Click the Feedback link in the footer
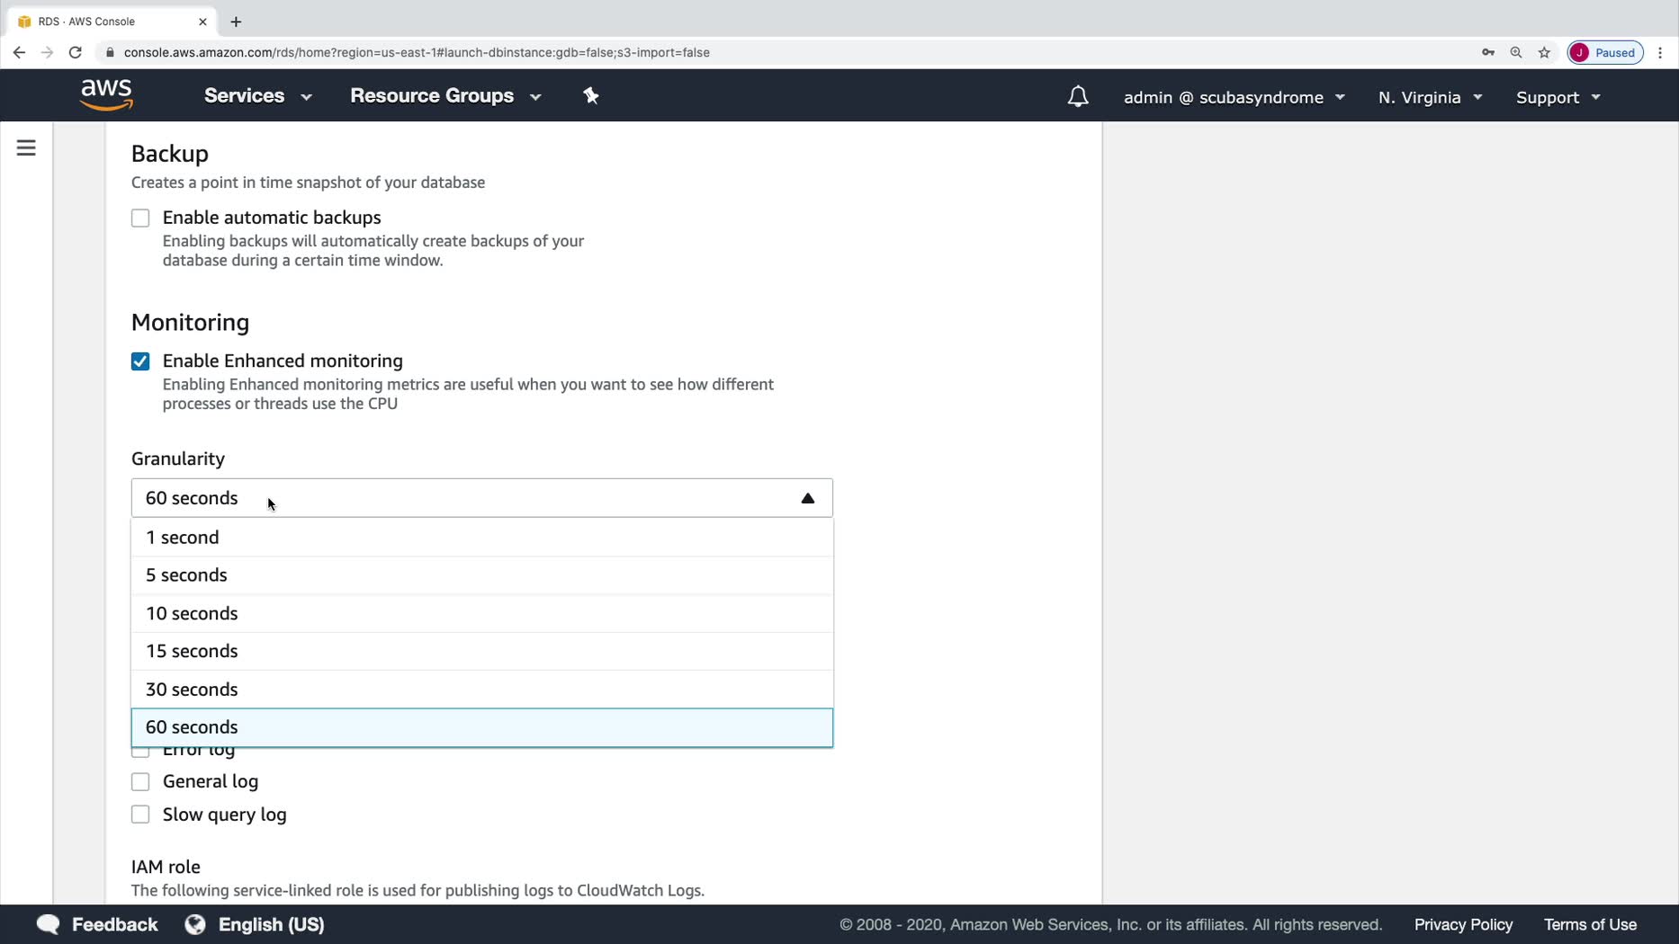 [97, 924]
